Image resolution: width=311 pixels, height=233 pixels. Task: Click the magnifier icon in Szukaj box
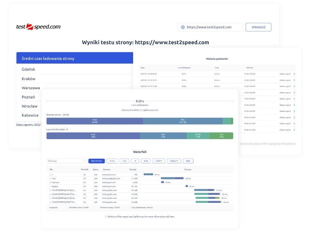(49, 161)
